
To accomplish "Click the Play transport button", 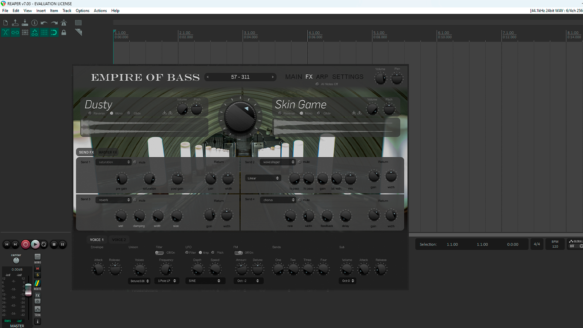I will tap(35, 244).
